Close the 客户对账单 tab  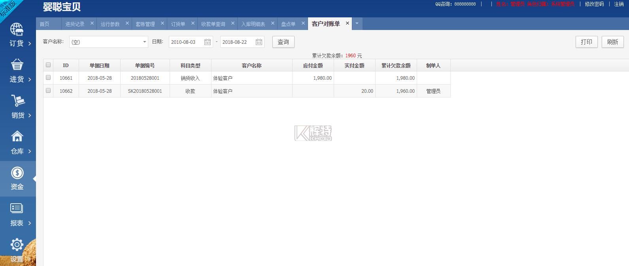(x=348, y=23)
